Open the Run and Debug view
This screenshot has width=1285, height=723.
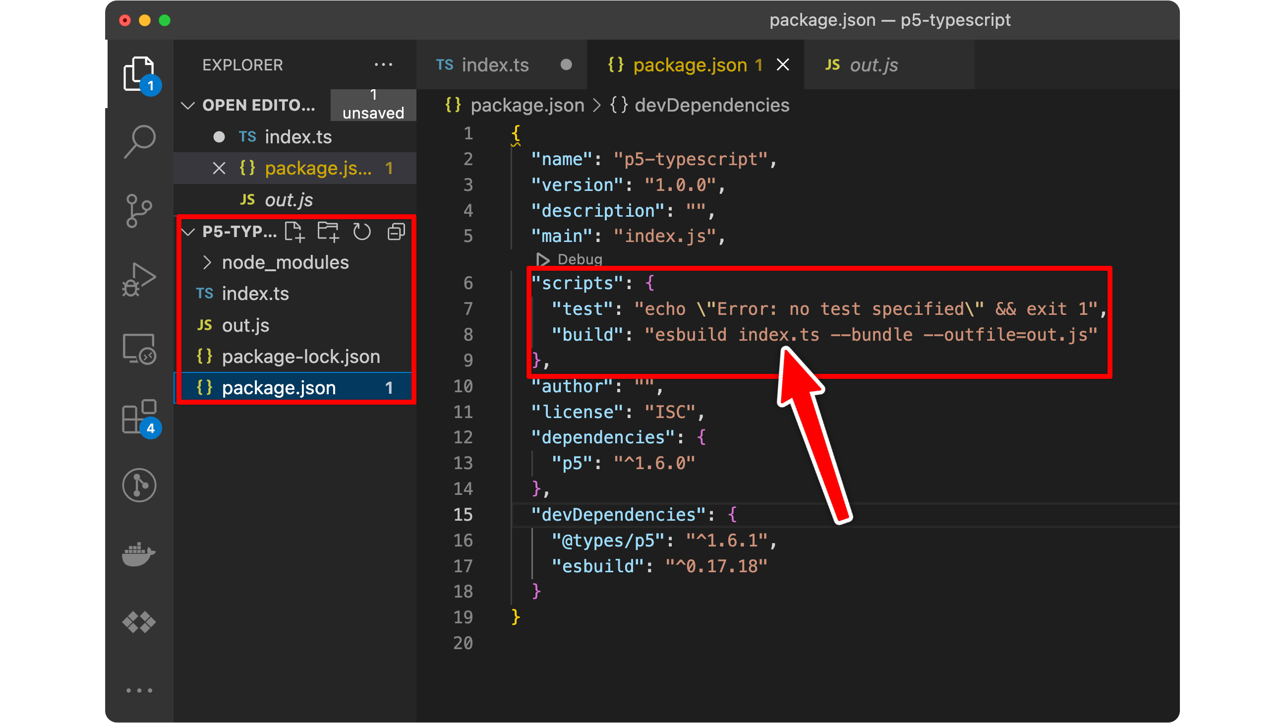(139, 279)
